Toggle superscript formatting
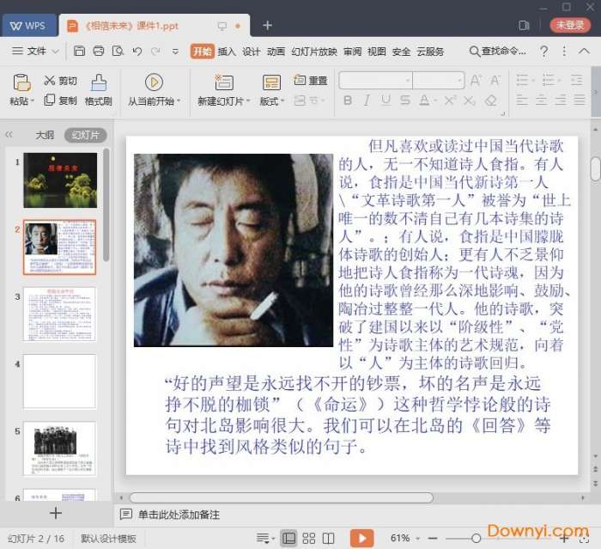The width and height of the screenshot is (601, 549). pos(450,101)
